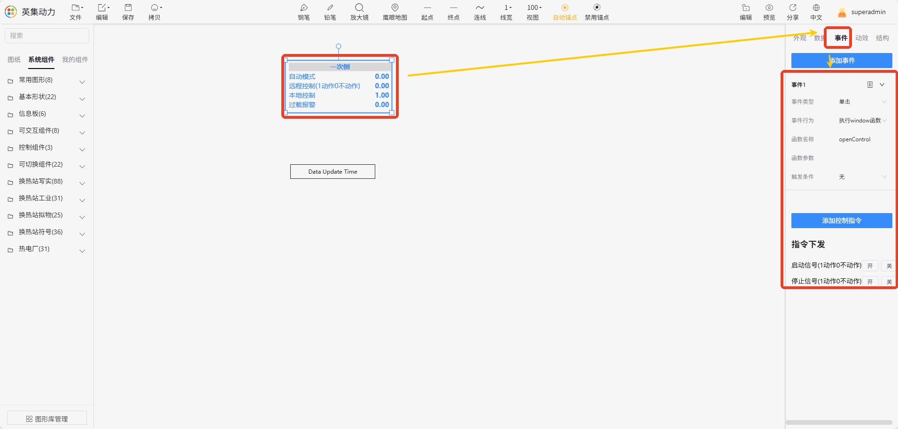Viewport: 898px width, 429px height.
Task: Switch to the 动效 tab
Action: pos(862,38)
